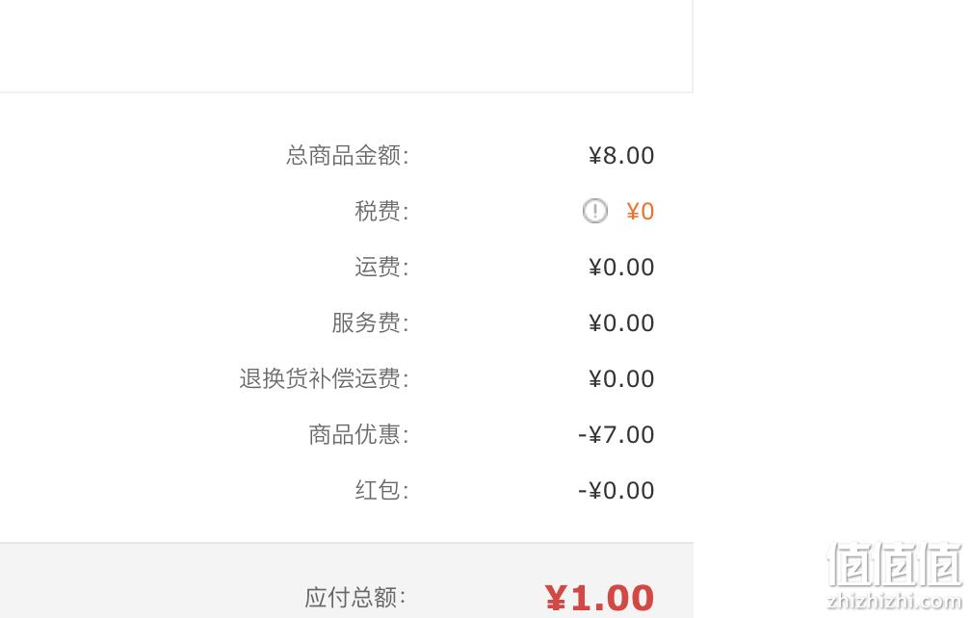Click the zhizhizhi.com watermark text

point(895,600)
